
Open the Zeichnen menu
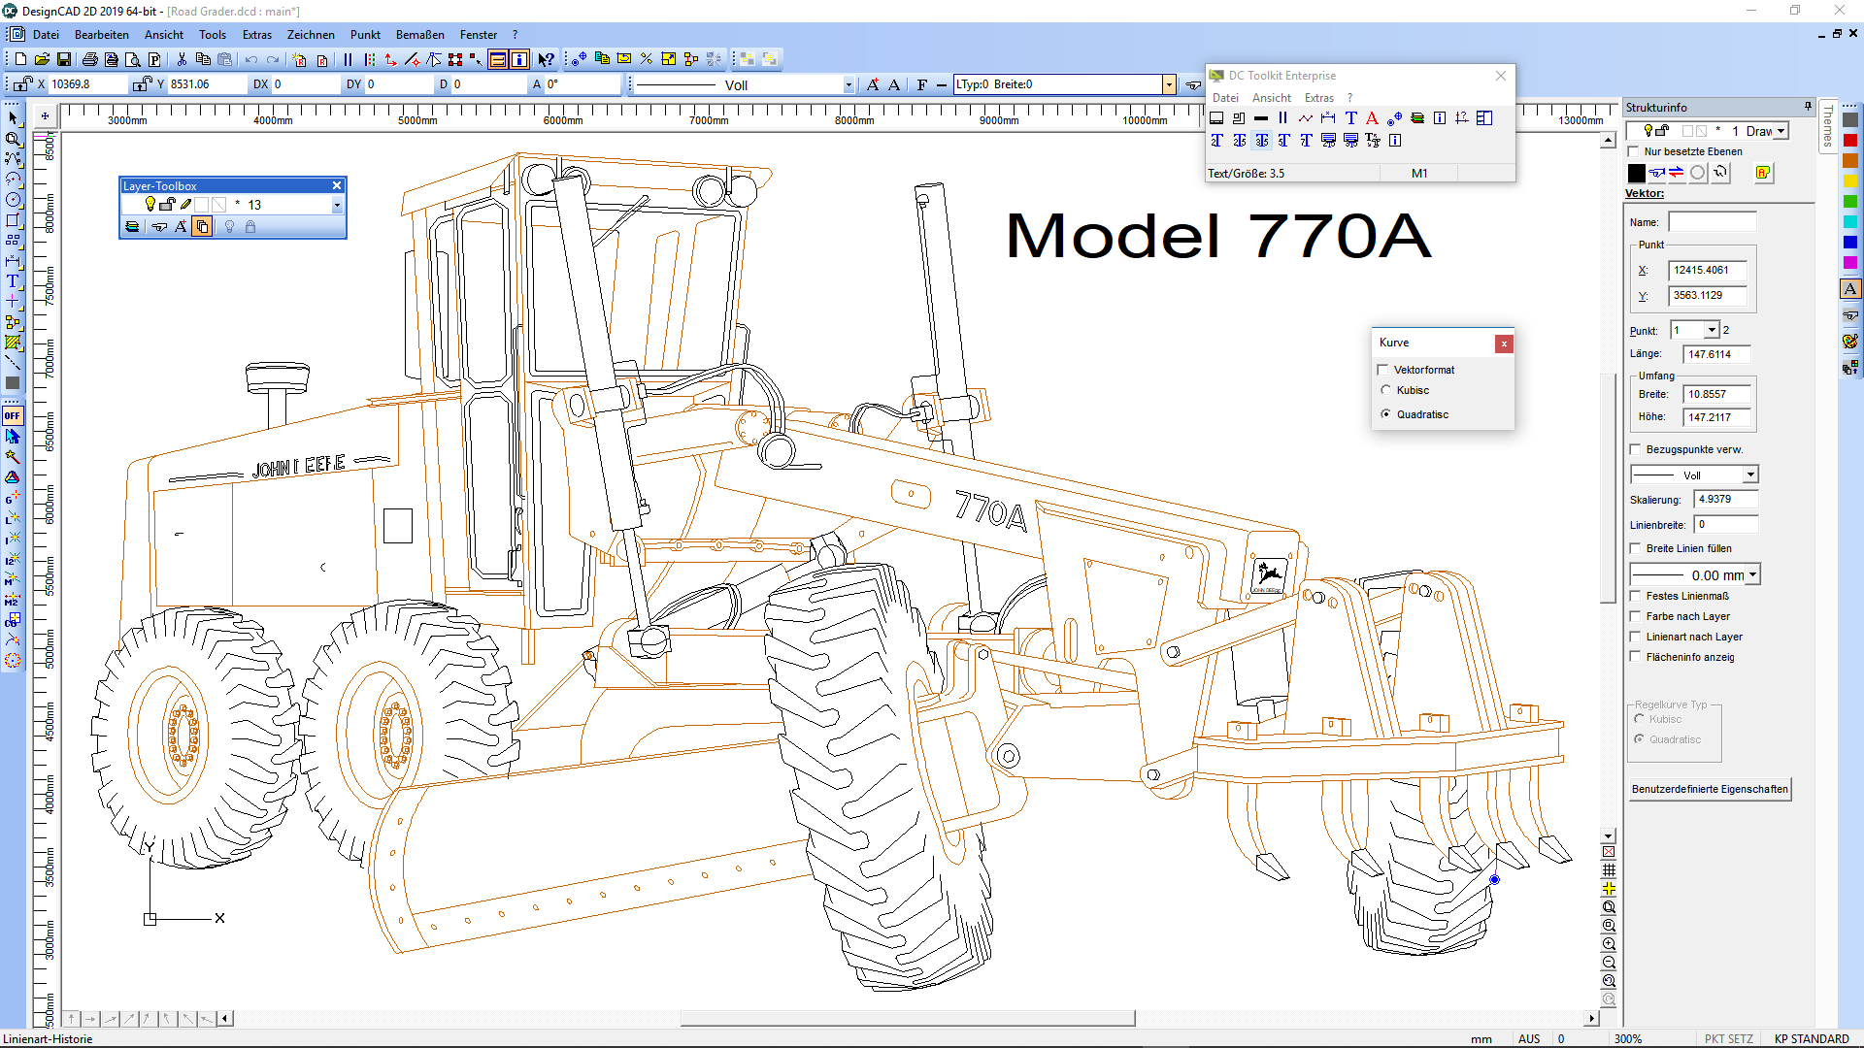(311, 35)
